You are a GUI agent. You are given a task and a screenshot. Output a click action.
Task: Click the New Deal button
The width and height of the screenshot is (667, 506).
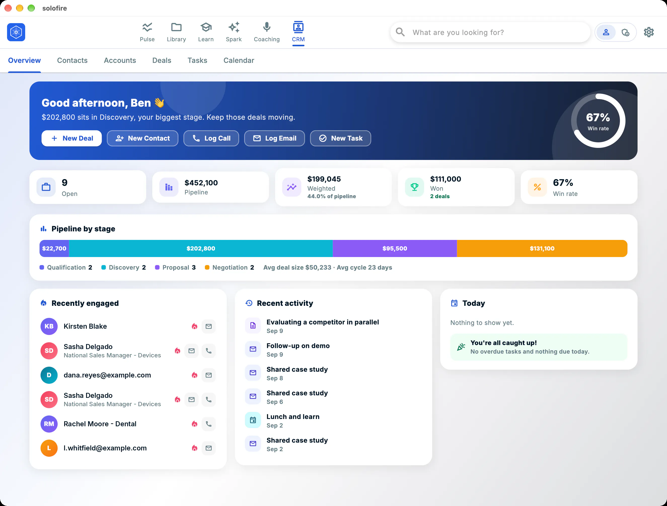coord(71,138)
